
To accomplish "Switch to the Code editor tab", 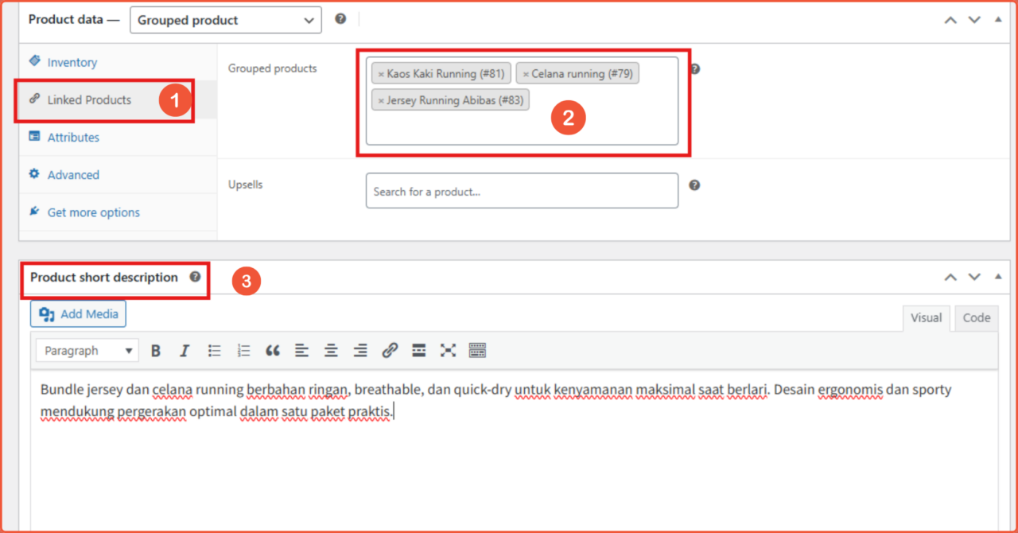I will [x=976, y=317].
